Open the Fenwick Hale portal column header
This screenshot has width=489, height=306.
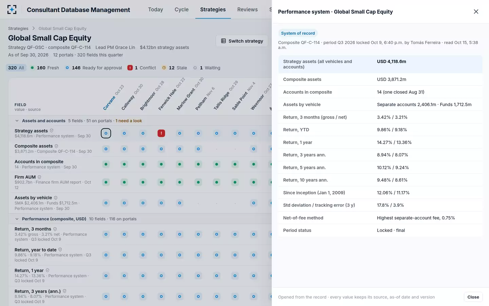171,94
